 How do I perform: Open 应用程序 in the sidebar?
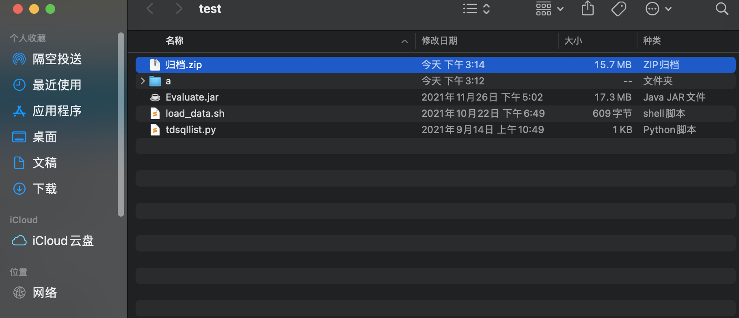57,111
